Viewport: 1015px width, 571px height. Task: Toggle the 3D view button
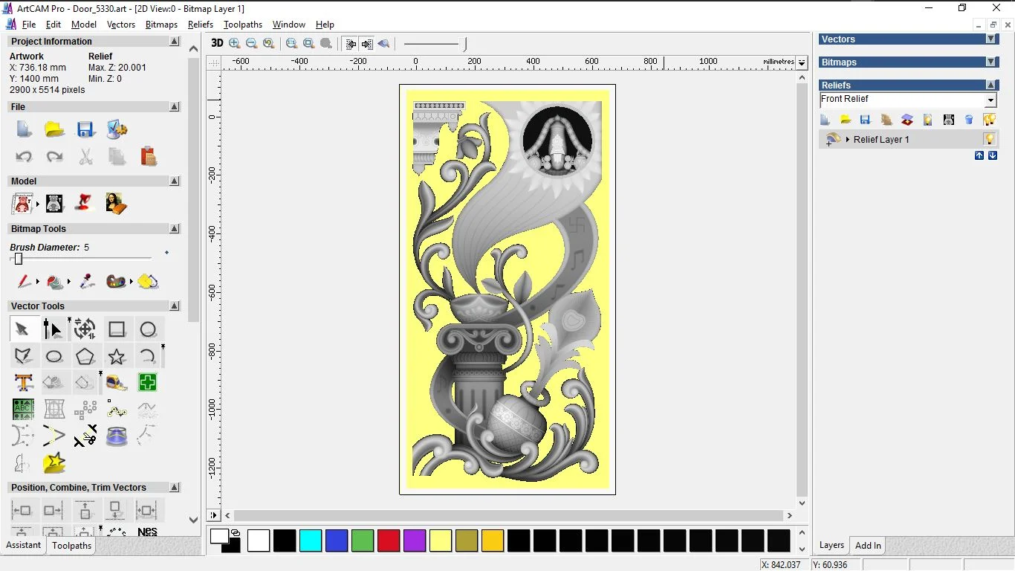pos(216,43)
